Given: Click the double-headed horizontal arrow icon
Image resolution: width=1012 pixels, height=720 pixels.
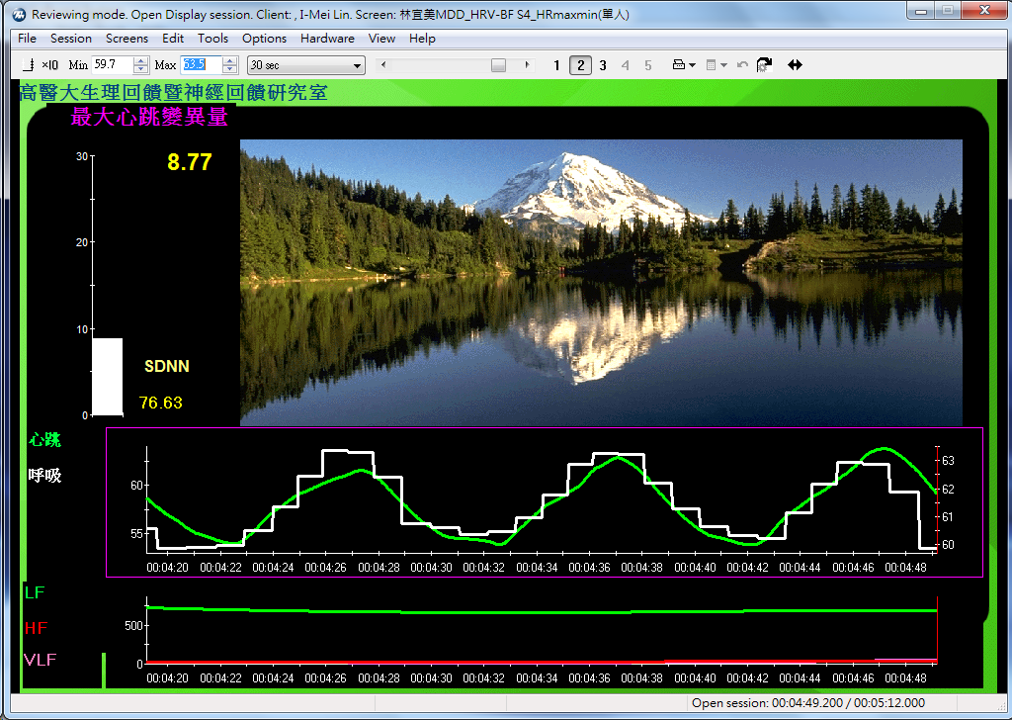Looking at the screenshot, I should click(795, 65).
